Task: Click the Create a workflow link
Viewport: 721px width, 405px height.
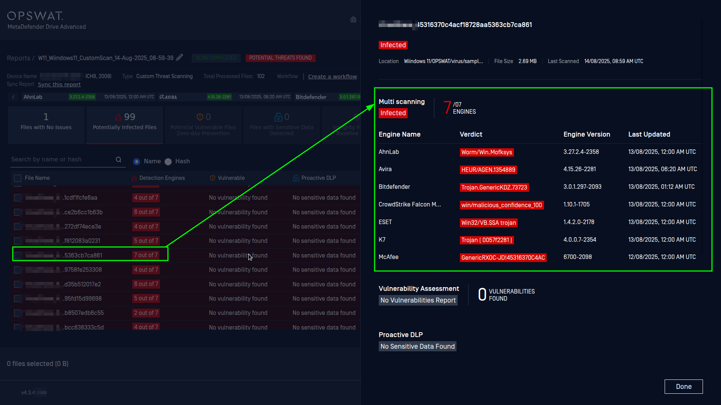Action: click(333, 77)
